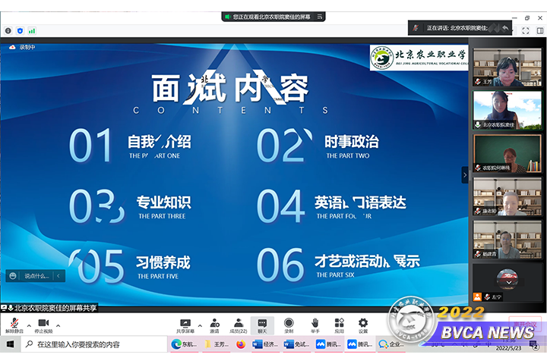Unmute microphone with 解除静音 button
This screenshot has height=364, width=547.
(x=14, y=325)
